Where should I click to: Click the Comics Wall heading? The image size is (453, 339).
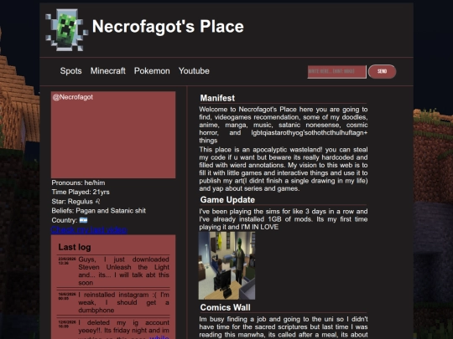click(x=226, y=307)
